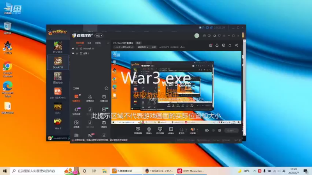
Task: Open the orange toolbox tool with the notification dot
Action: [x=76, y=98]
